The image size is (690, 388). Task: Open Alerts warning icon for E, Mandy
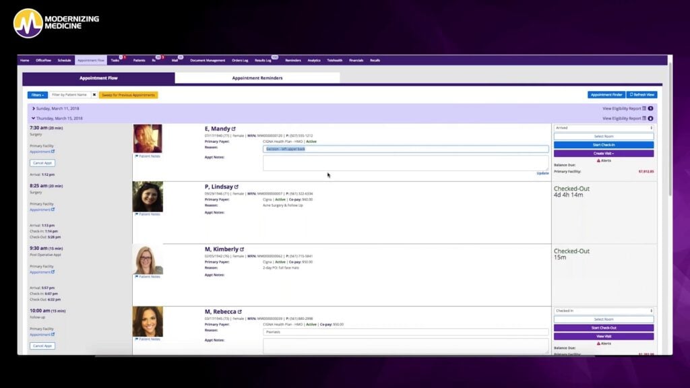pos(598,160)
